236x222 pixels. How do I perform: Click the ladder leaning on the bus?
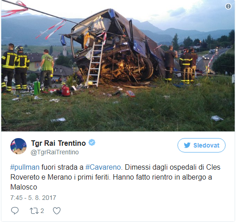(95, 64)
